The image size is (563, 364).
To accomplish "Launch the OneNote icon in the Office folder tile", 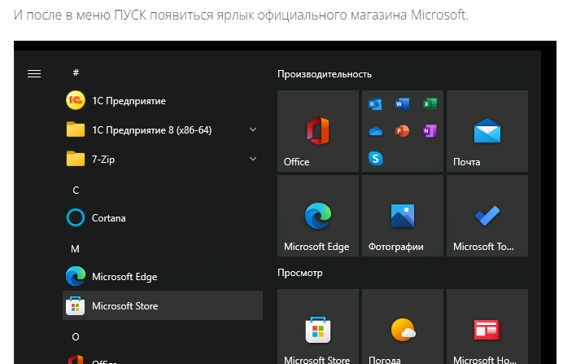I will point(430,131).
